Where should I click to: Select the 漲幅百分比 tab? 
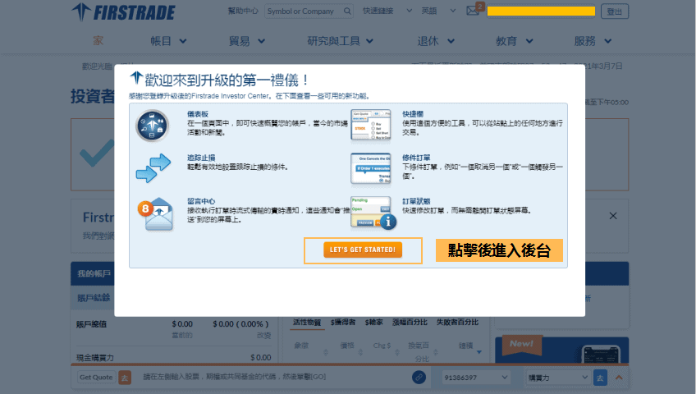pos(410,322)
